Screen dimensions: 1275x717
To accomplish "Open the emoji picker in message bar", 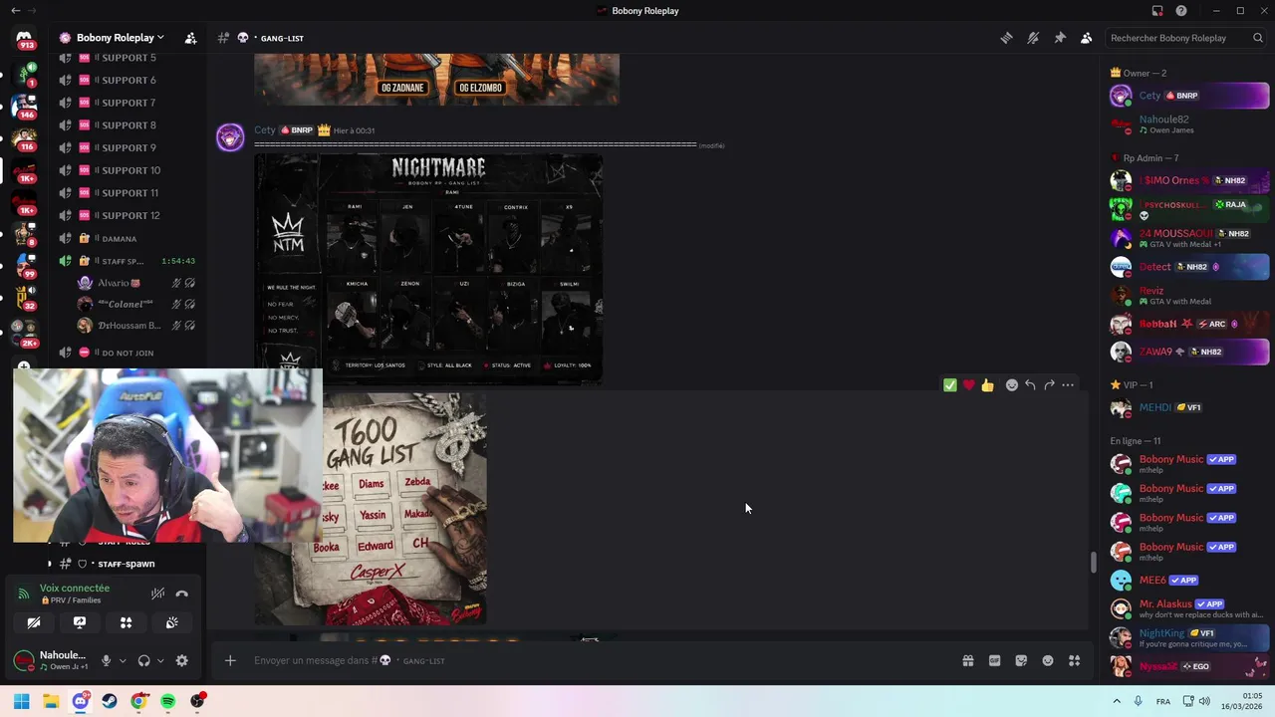I will click(1048, 660).
